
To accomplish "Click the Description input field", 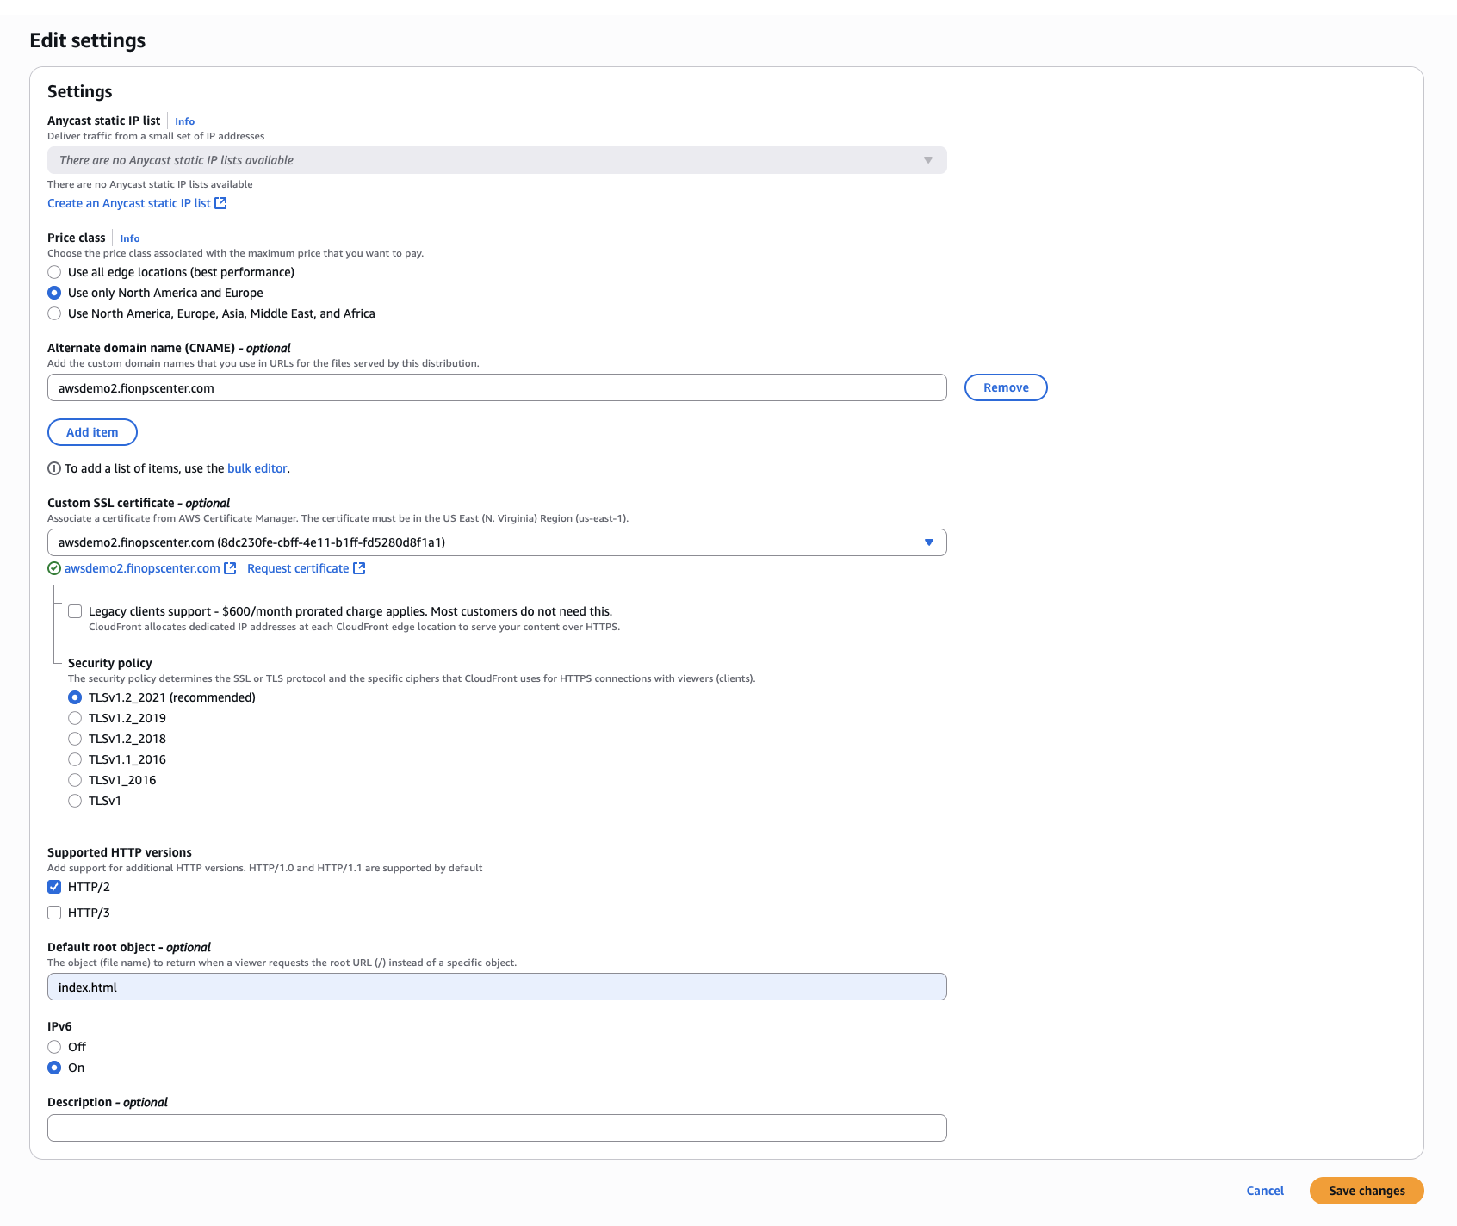I will [x=496, y=1128].
